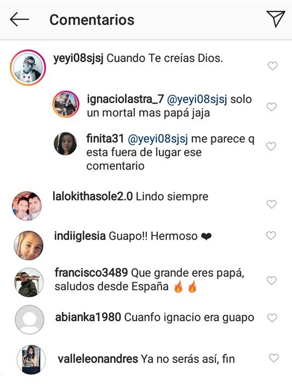Open @yeyi08sjsj mention in ignaciolastra_7's reply
Screen dimensions: 292x386
[x=197, y=99]
